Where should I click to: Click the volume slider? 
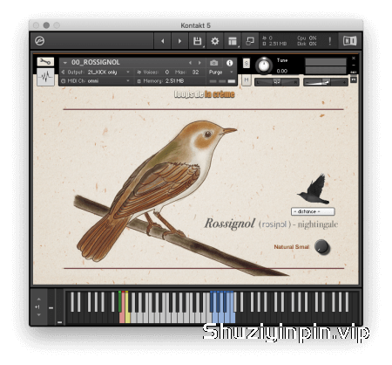pos(326,82)
